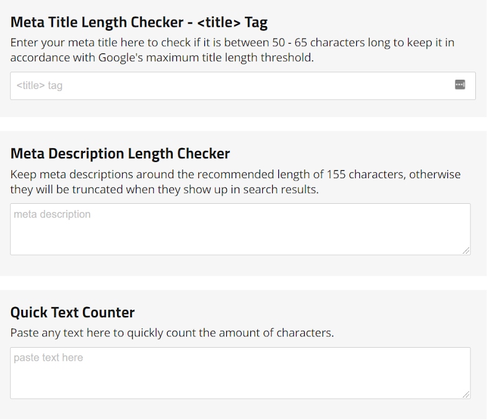This screenshot has height=420, width=494.
Task: Click the paste text box resize handle
Action: point(466,394)
